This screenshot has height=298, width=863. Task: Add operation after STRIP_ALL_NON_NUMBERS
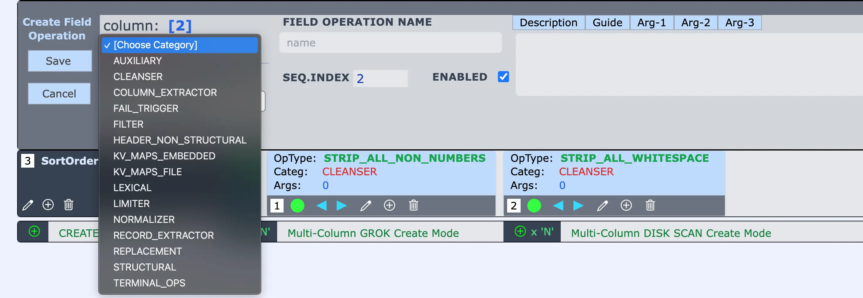click(x=389, y=205)
